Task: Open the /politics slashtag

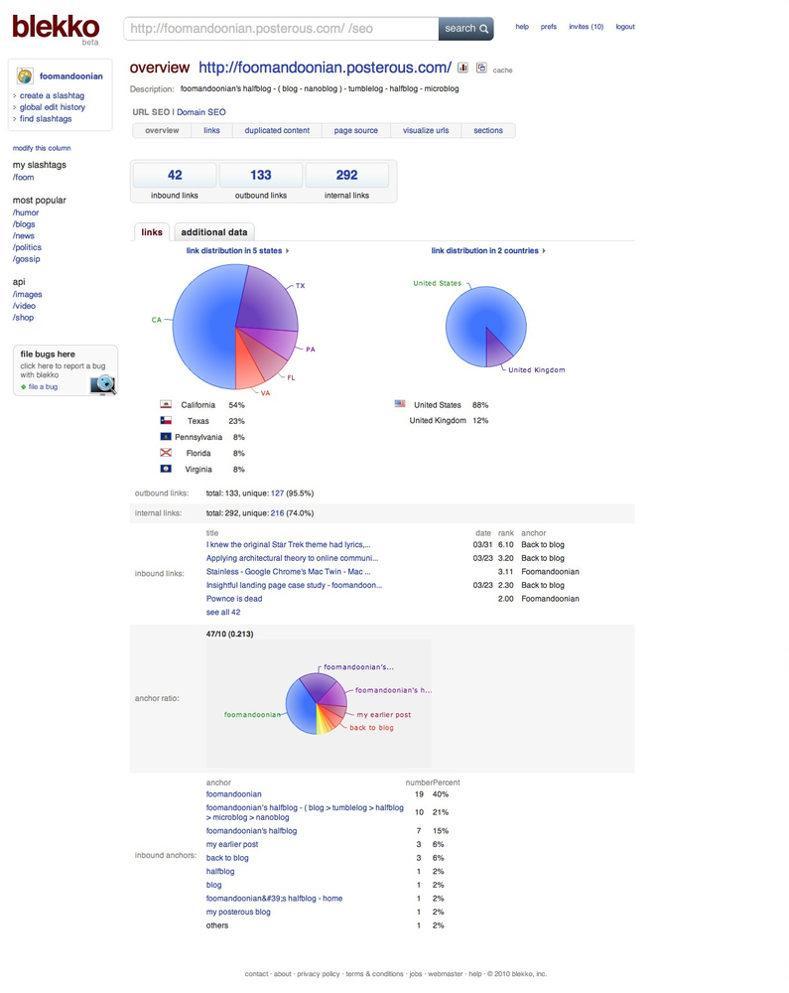Action: click(27, 247)
